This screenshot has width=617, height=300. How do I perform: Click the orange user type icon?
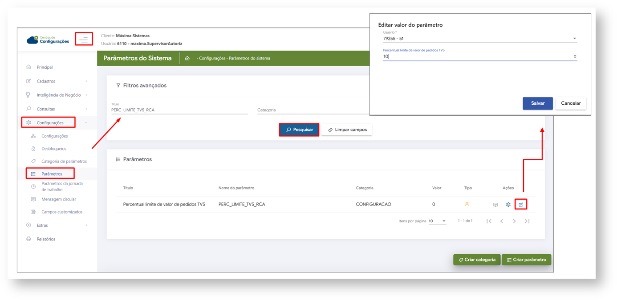pos(467,204)
